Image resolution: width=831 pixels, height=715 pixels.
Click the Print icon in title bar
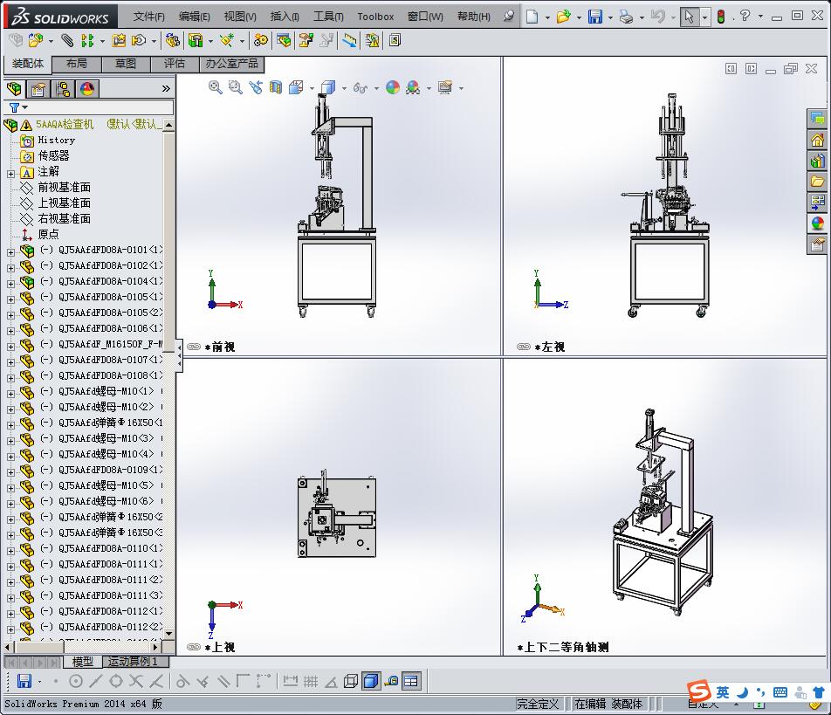pos(627,17)
